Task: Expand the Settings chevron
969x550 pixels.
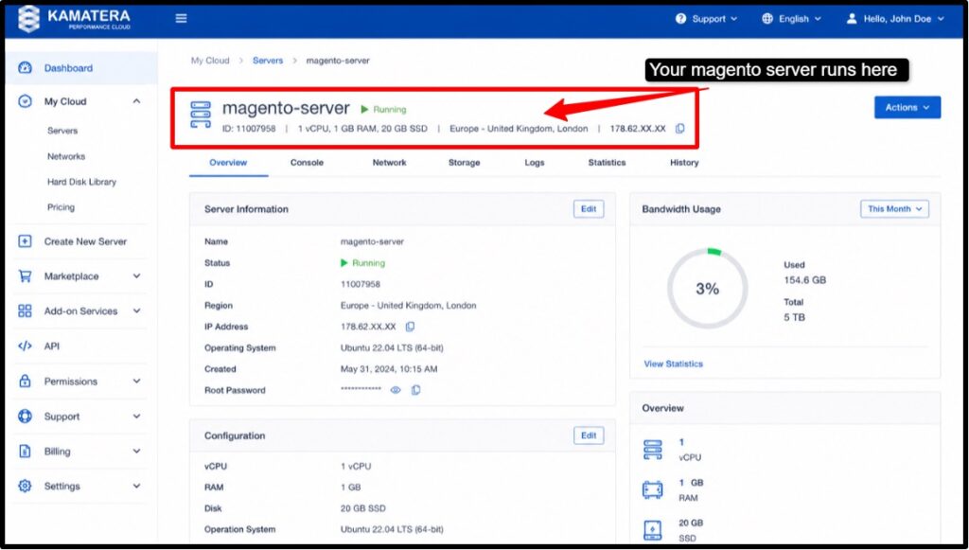Action: 136,487
